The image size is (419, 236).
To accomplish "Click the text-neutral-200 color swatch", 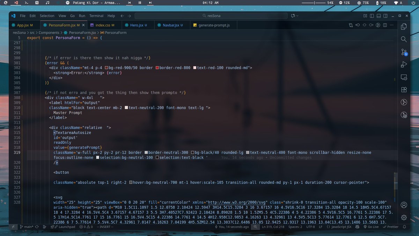I will pyautogui.click(x=126, y=108).
